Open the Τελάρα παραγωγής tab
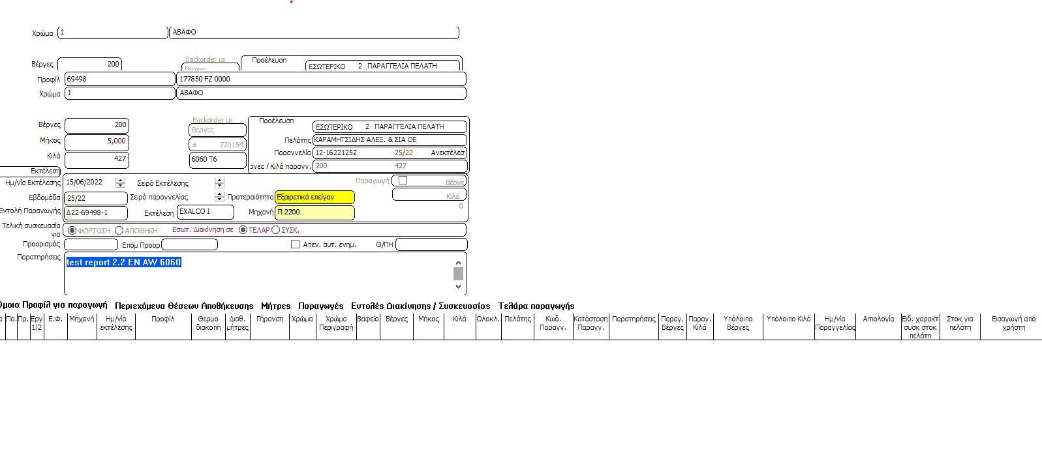 click(536, 306)
